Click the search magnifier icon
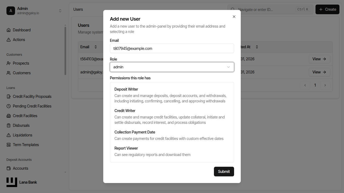344x193 pixels. [233, 9]
